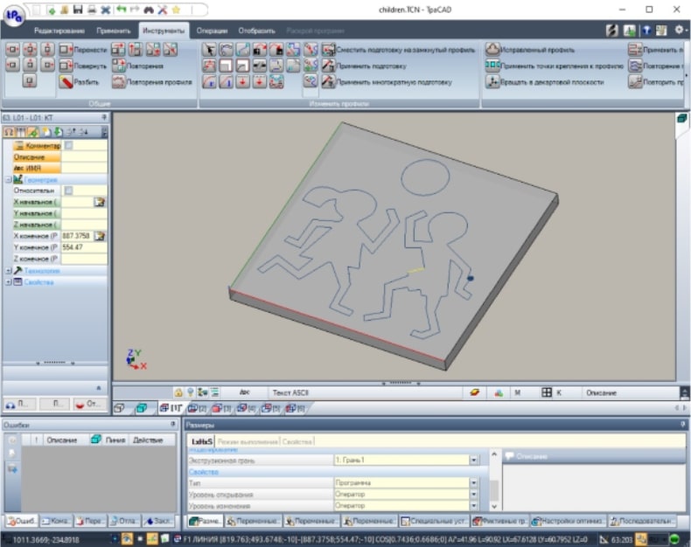Image resolution: width=691 pixels, height=547 pixels.
Task: Click Сместить подготовку на замкнутый профиль
Action: coord(398,49)
